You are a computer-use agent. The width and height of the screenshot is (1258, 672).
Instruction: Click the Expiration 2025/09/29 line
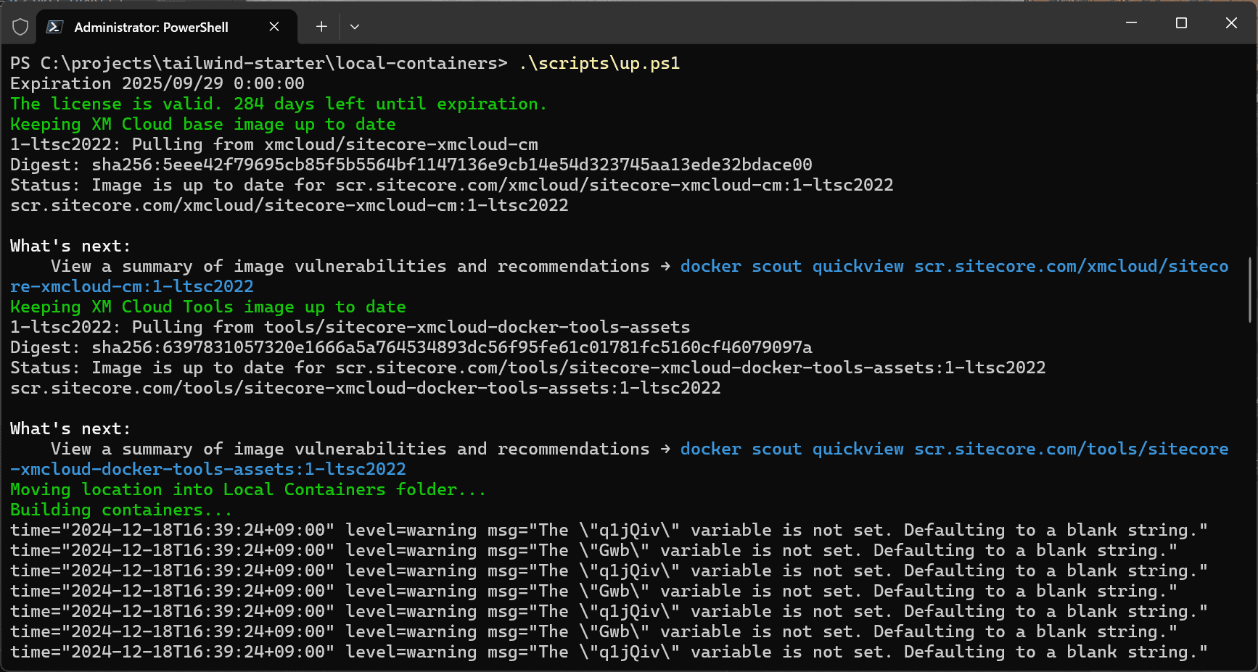[157, 84]
